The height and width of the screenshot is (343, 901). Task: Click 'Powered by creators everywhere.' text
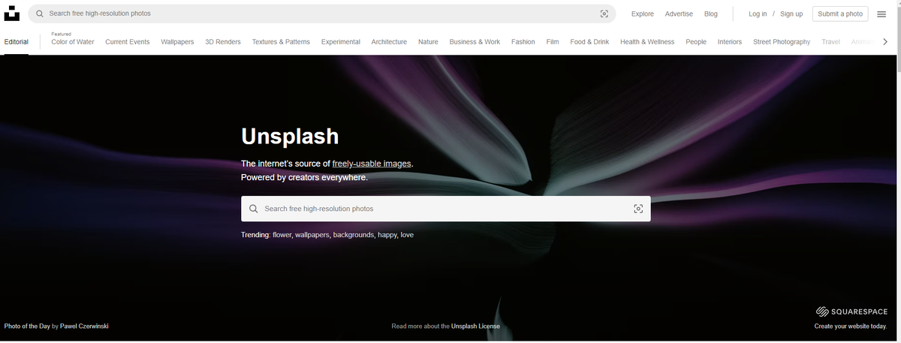(304, 178)
